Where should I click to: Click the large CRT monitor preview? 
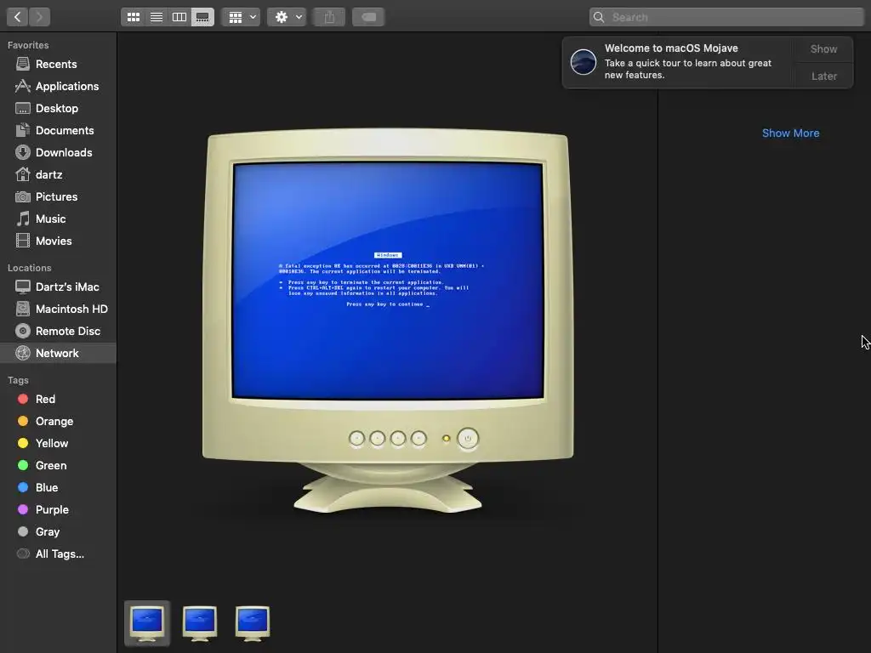(388, 321)
